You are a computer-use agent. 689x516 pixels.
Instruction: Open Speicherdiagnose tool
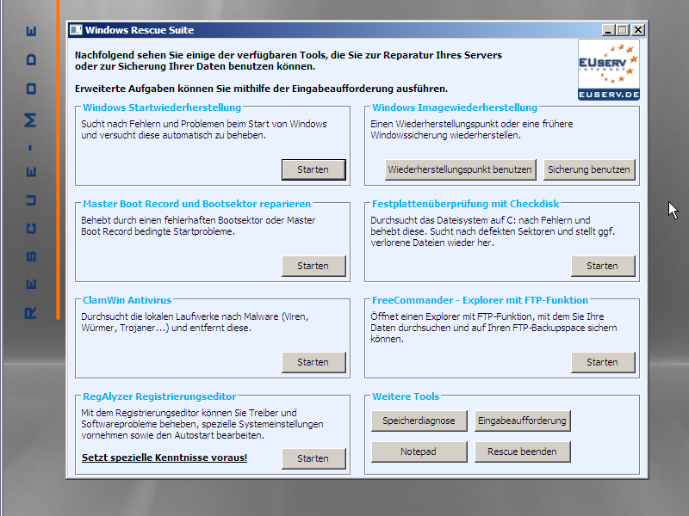[x=419, y=421]
